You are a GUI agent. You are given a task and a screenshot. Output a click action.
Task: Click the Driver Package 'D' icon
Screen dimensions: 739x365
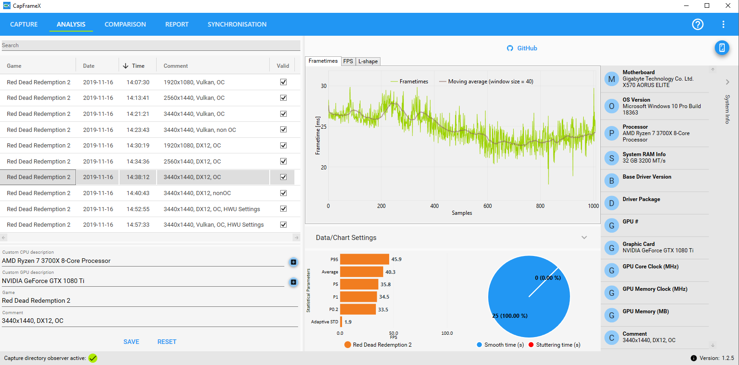coord(611,203)
